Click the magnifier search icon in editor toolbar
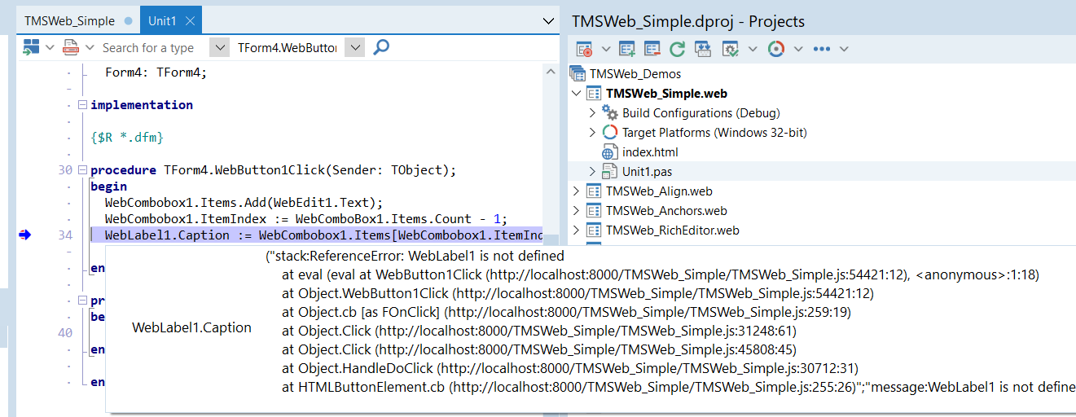The height and width of the screenshot is (417, 1076). click(380, 48)
